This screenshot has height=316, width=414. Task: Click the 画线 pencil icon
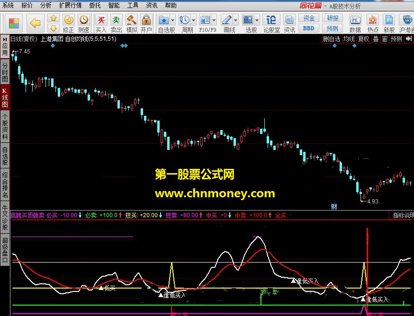226,20
